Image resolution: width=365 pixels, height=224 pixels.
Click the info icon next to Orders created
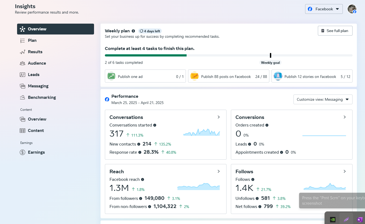tap(267, 125)
